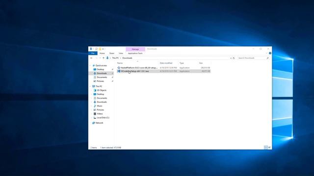Image resolution: width=314 pixels, height=176 pixels.
Task: Switch to details view in the status bar
Action: (x=266, y=148)
